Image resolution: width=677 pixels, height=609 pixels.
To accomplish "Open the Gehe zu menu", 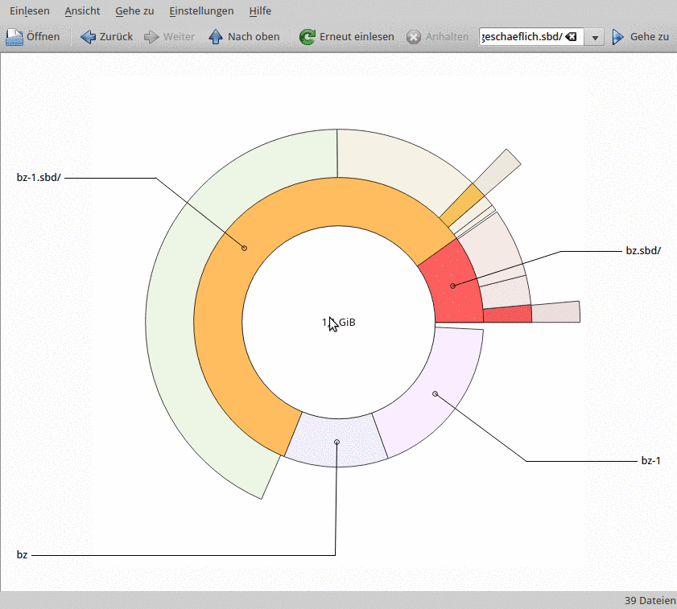I will [134, 11].
